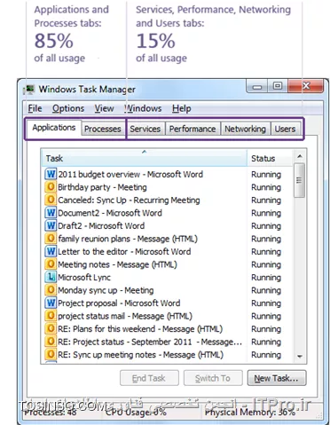Viewport: 330px width, 425px height.
Task: Click the scrollbar up arrow
Action: pos(300,156)
